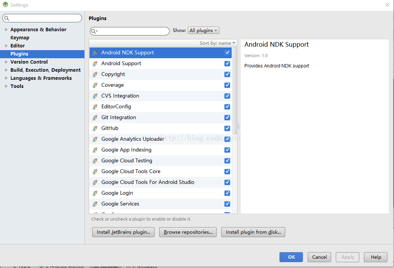The height and width of the screenshot is (268, 394).
Task: Click the plugin list vertical scrollbar
Action: pyautogui.click(x=235, y=91)
